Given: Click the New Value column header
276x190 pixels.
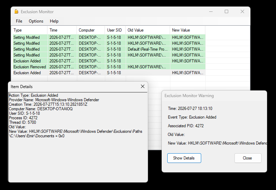Looking at the screenshot, I should 188,30.
